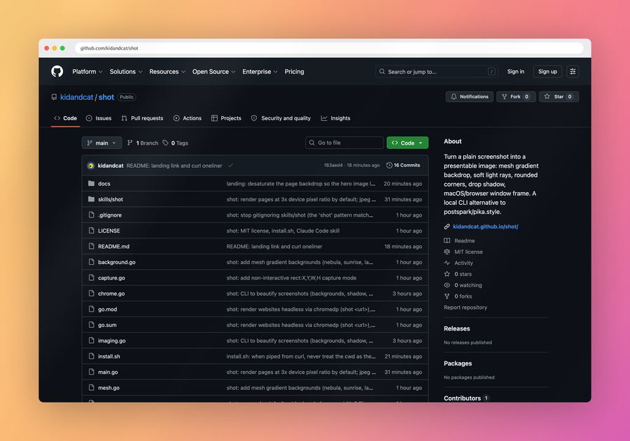This screenshot has height=441, width=630.
Task: Click the file icon next to README.md
Action: pyautogui.click(x=91, y=246)
